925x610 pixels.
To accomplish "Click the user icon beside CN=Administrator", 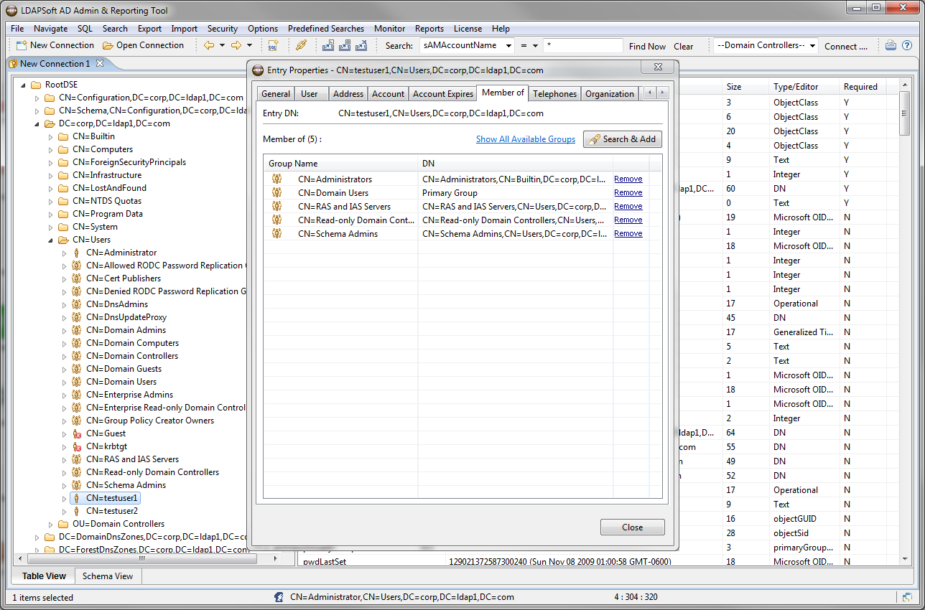I will (x=76, y=253).
